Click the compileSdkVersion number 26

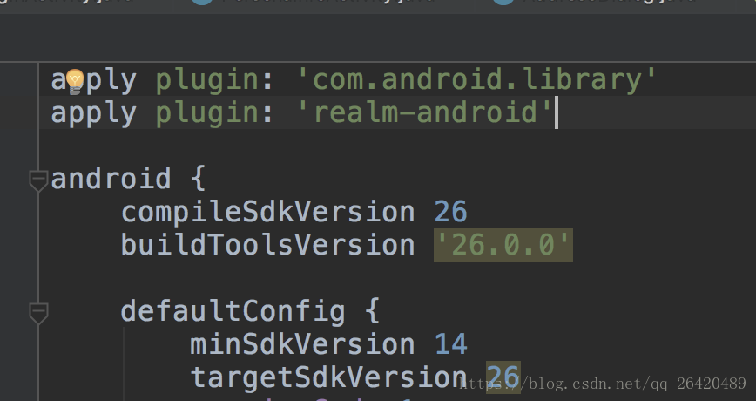(451, 213)
